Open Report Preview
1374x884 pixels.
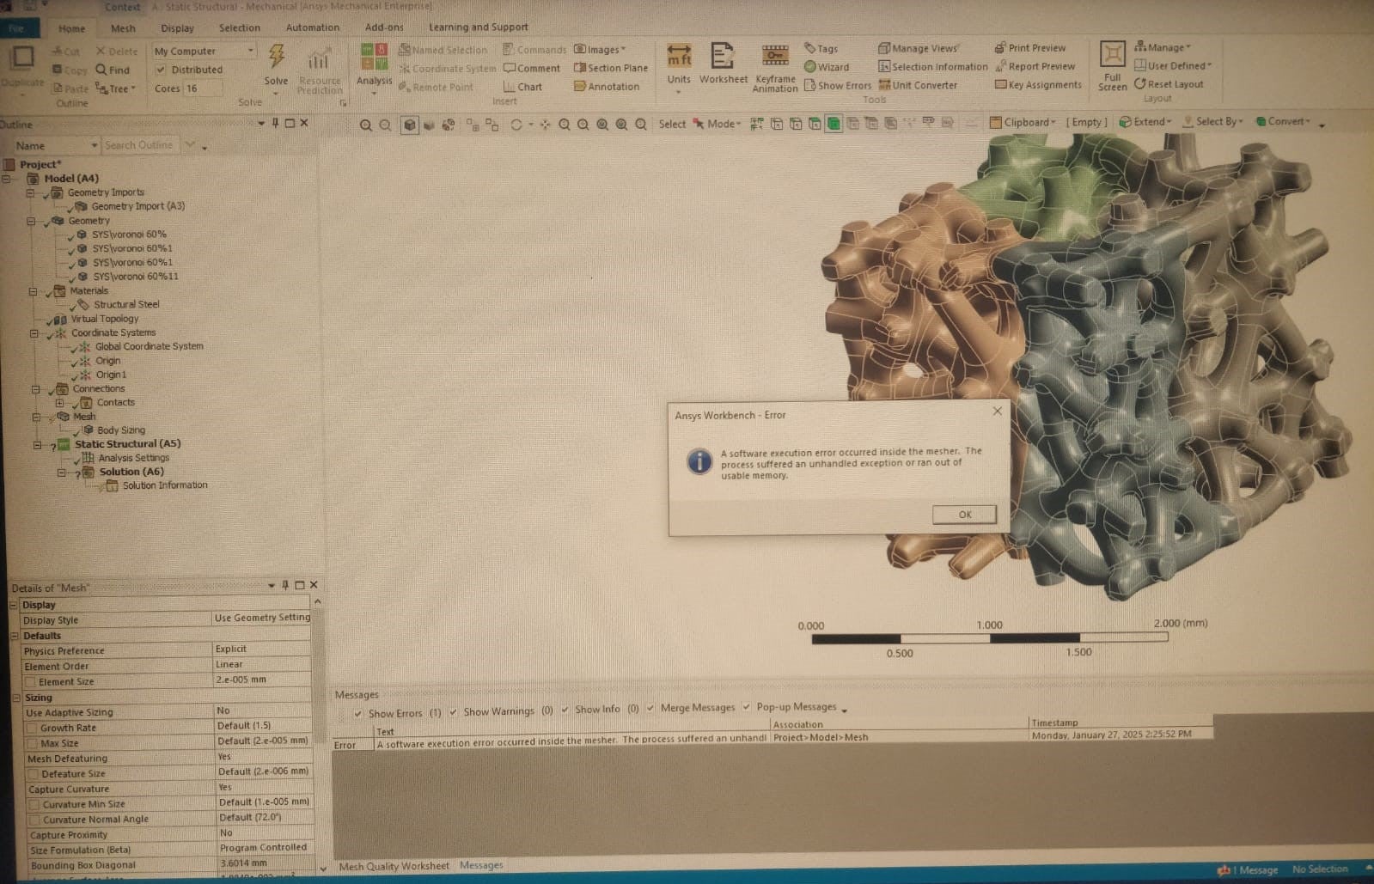click(x=1035, y=66)
